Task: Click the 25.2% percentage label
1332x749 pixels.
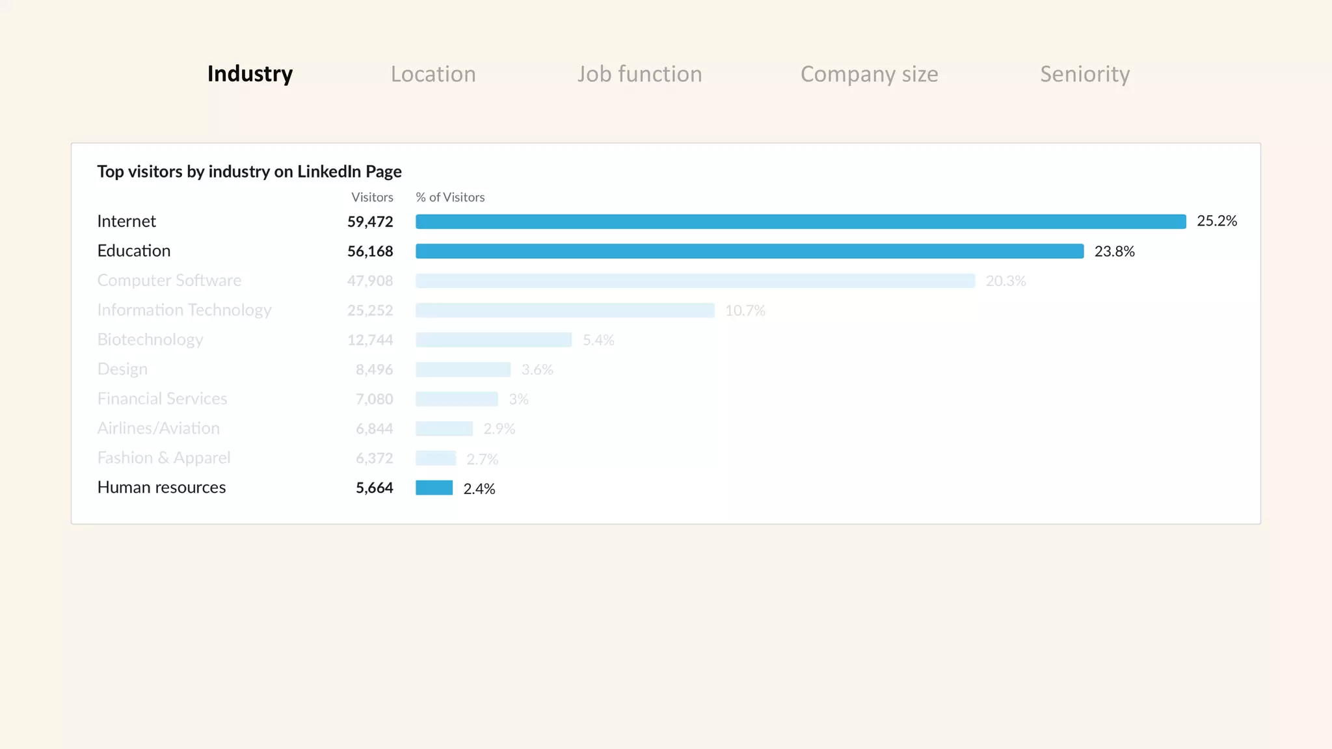Action: [x=1216, y=221]
